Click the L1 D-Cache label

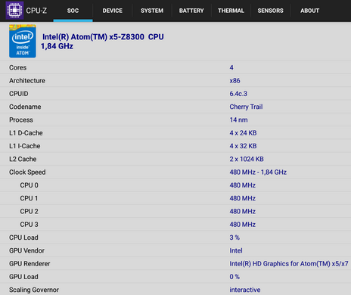26,133
